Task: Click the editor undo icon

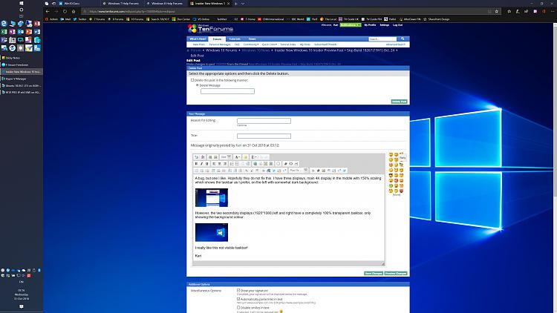Action: point(262,156)
